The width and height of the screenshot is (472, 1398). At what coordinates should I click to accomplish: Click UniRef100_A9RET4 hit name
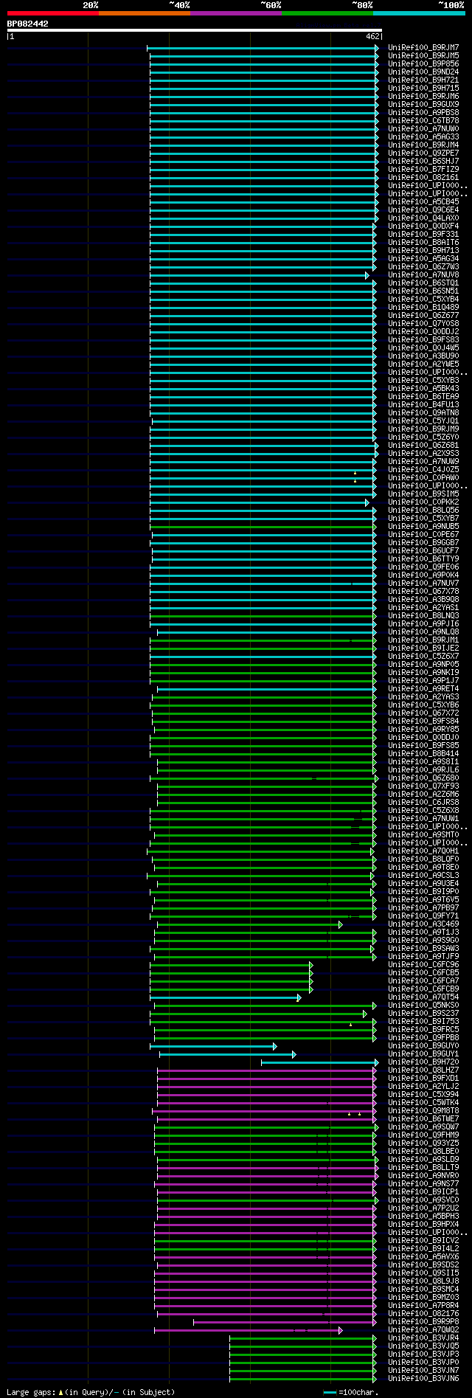click(x=423, y=689)
